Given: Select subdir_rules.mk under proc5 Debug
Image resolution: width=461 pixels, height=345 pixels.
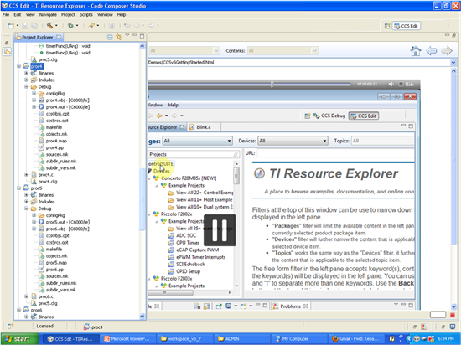Looking at the screenshot, I should click(61, 283).
